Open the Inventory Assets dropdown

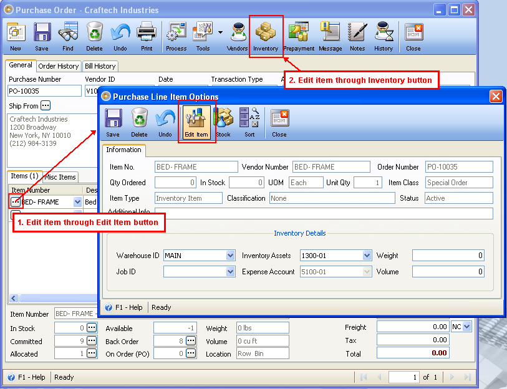click(367, 256)
